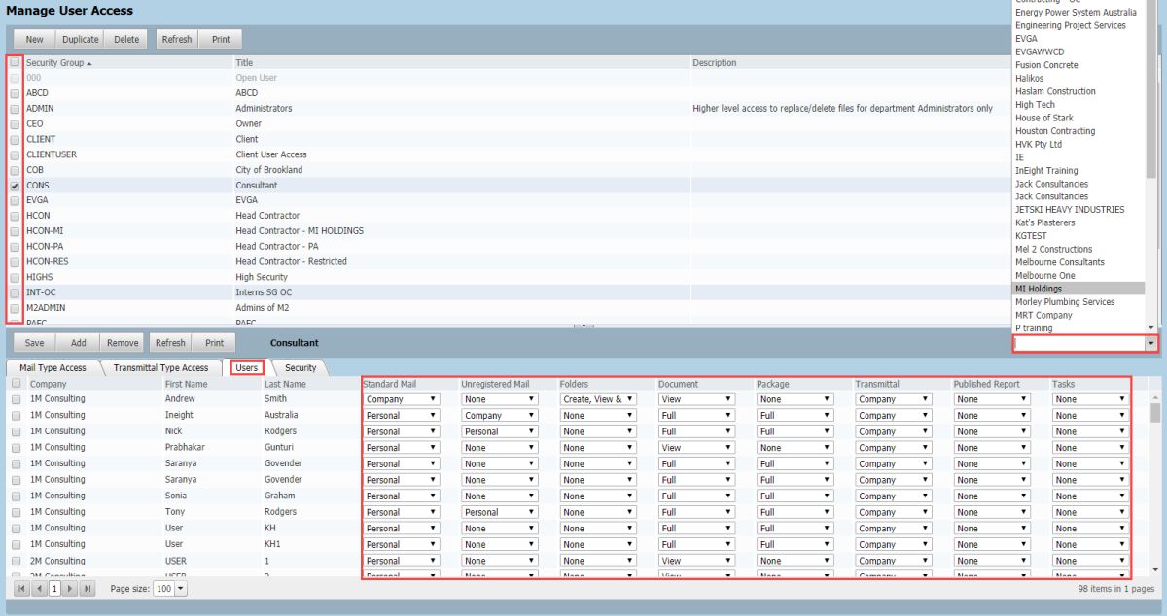Select JETSKI HEAVY INDUSTRIES from company list
Viewport: 1167px width, 616px height.
click(1079, 210)
